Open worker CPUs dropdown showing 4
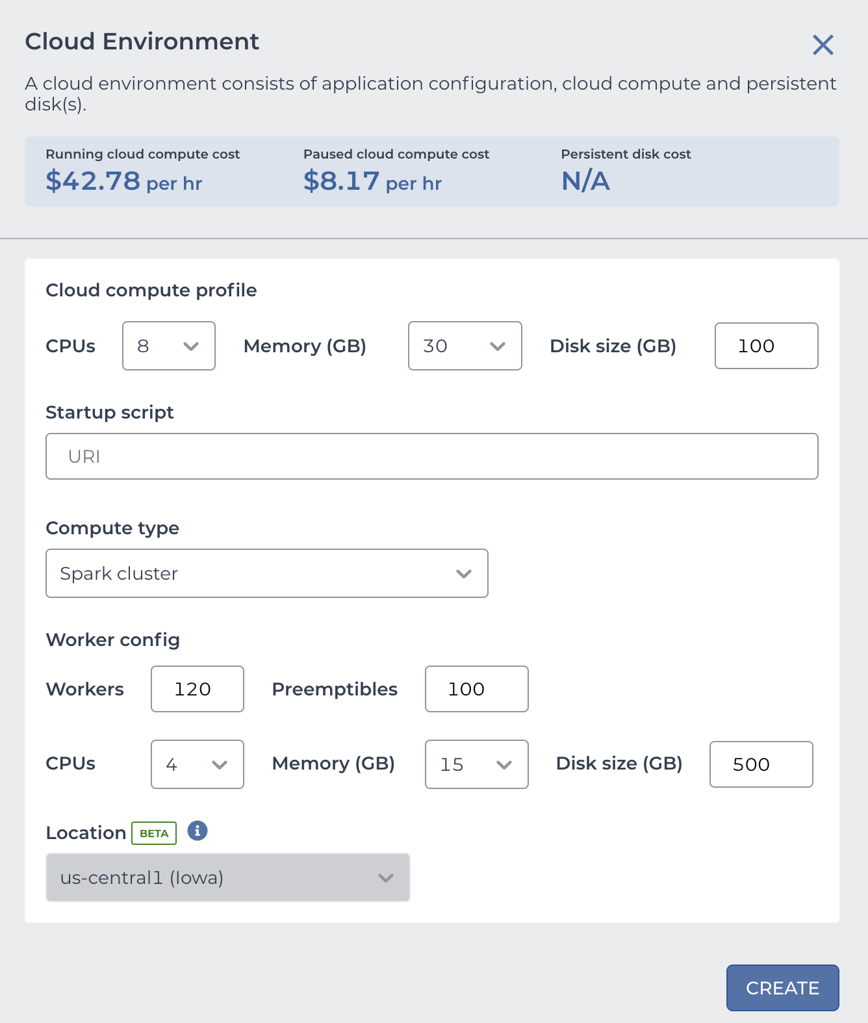868x1023 pixels. pyautogui.click(x=198, y=764)
